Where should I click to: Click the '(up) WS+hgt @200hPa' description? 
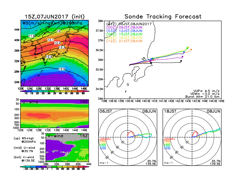pyautogui.click(x=25, y=140)
